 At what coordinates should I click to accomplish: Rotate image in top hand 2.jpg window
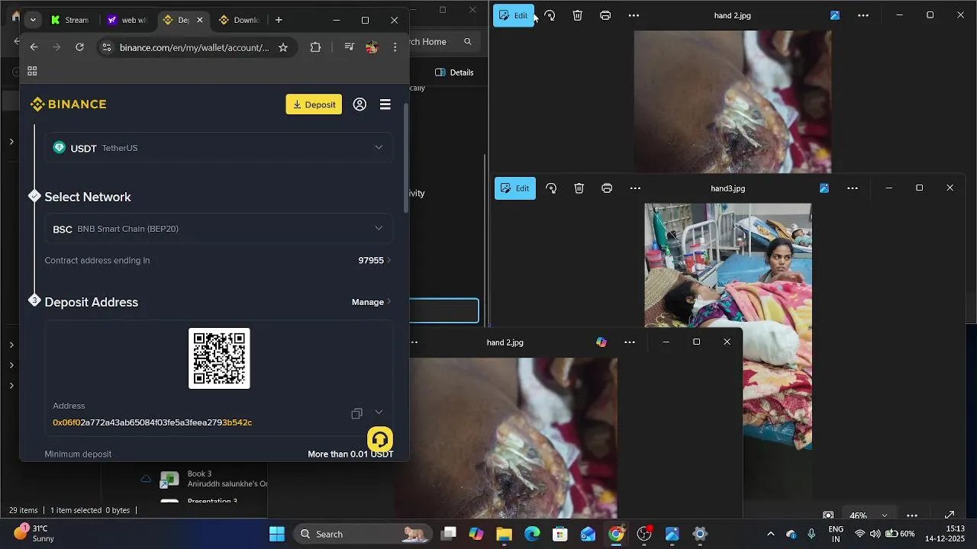pyautogui.click(x=550, y=15)
